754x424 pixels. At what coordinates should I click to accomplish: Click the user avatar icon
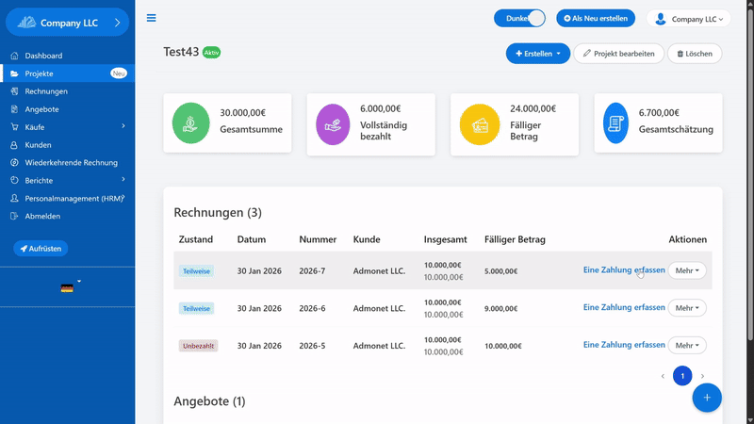coord(661,19)
